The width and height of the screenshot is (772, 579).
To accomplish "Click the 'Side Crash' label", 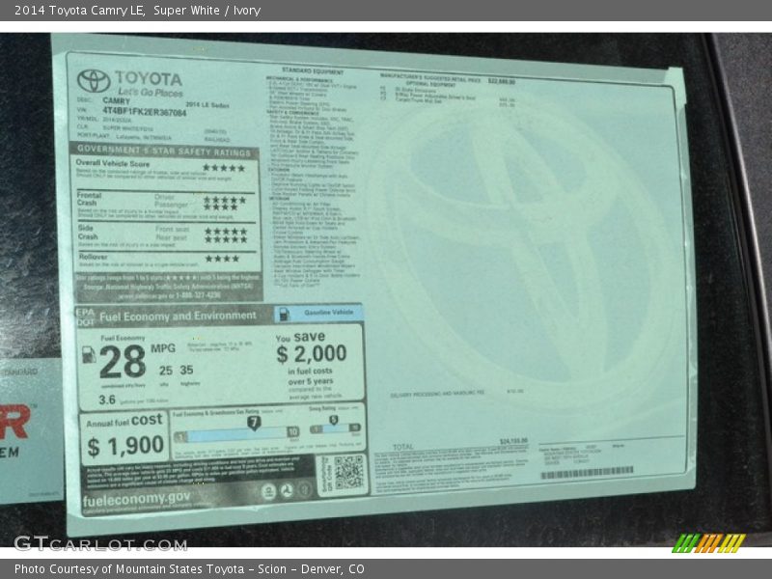I will [x=87, y=233].
